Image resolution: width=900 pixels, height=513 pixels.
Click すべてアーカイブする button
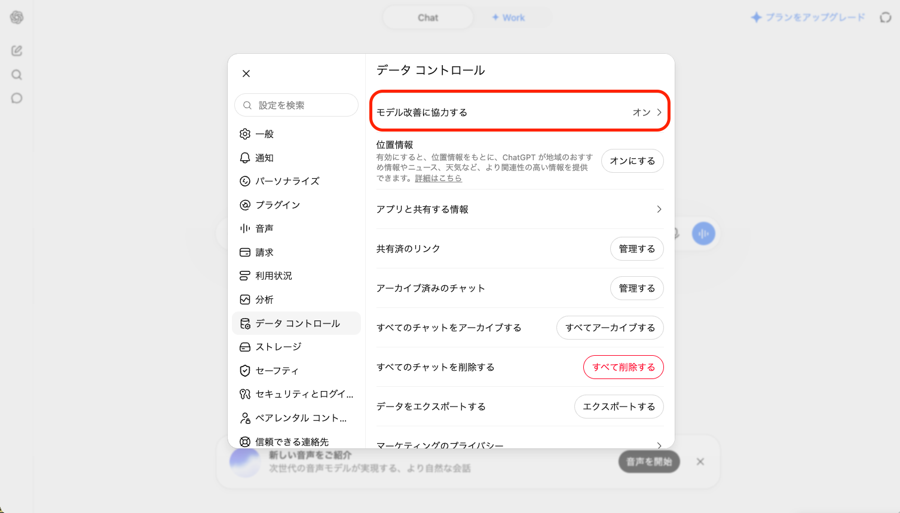tap(610, 328)
